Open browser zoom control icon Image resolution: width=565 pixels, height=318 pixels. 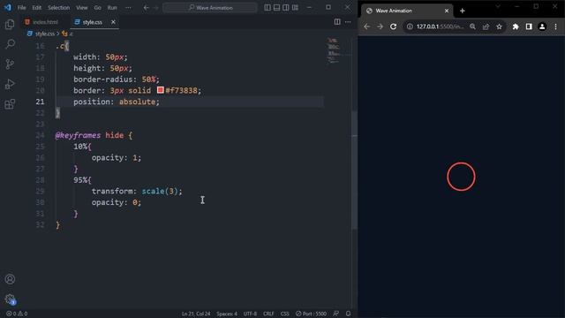[472, 26]
